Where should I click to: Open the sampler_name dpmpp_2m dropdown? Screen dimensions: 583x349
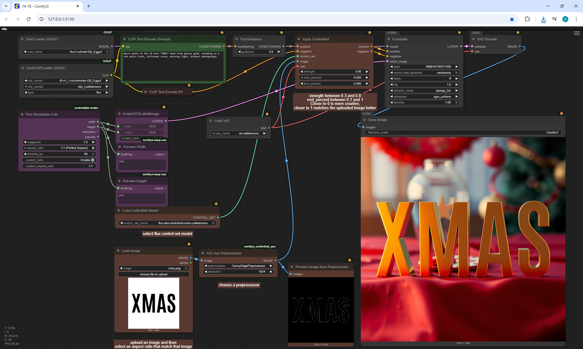(424, 91)
